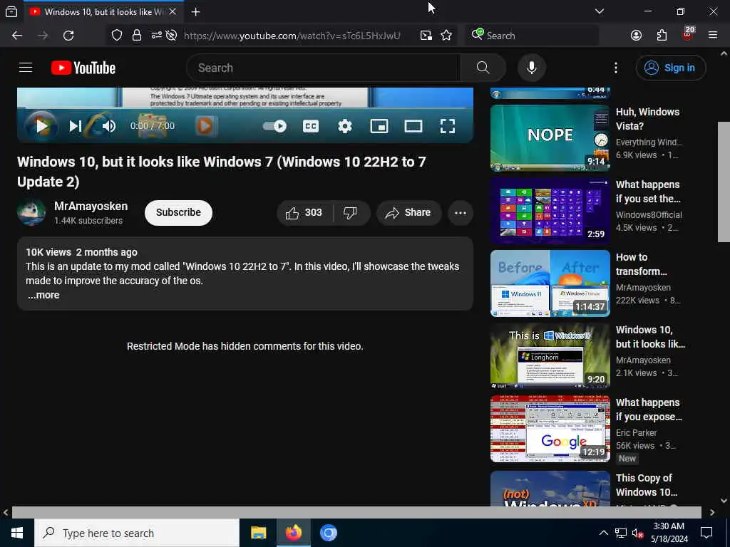Subscribe to MrAmayosken
Image resolution: width=730 pixels, height=547 pixels.
pos(178,212)
